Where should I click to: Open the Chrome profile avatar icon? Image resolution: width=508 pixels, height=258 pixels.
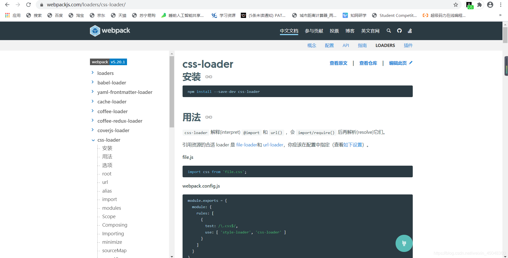(x=490, y=5)
